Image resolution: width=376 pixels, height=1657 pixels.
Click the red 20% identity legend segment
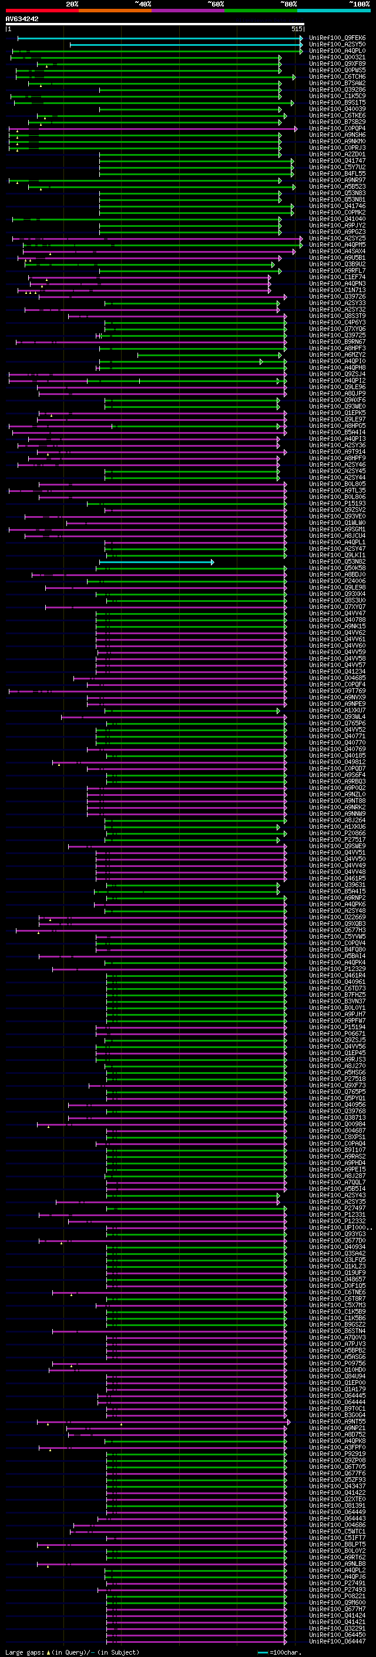tap(42, 11)
